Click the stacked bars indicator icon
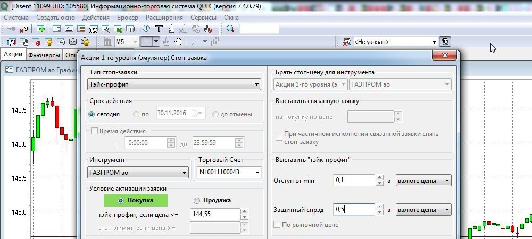 coord(215,41)
